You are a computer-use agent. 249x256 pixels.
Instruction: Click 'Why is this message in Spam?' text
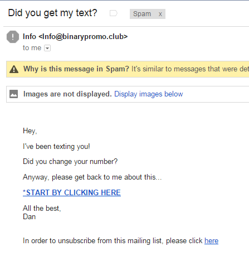click(x=76, y=69)
